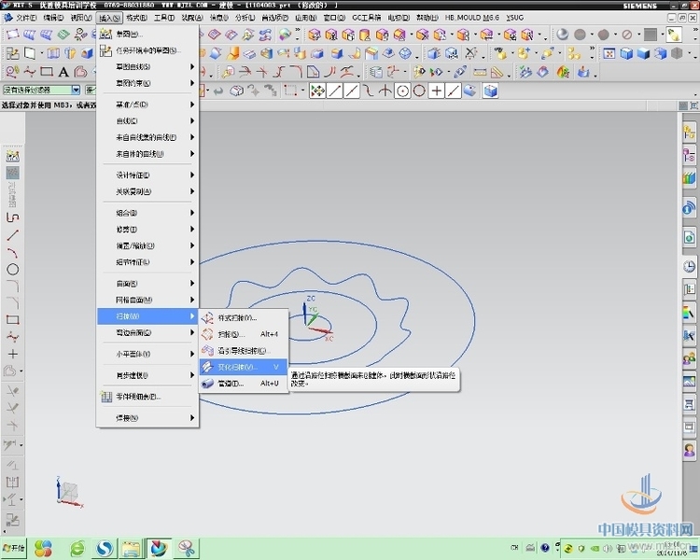Viewport: 700px width, 560px height.
Task: Open Internet Explorer tab in resource bar
Action: 689,238
